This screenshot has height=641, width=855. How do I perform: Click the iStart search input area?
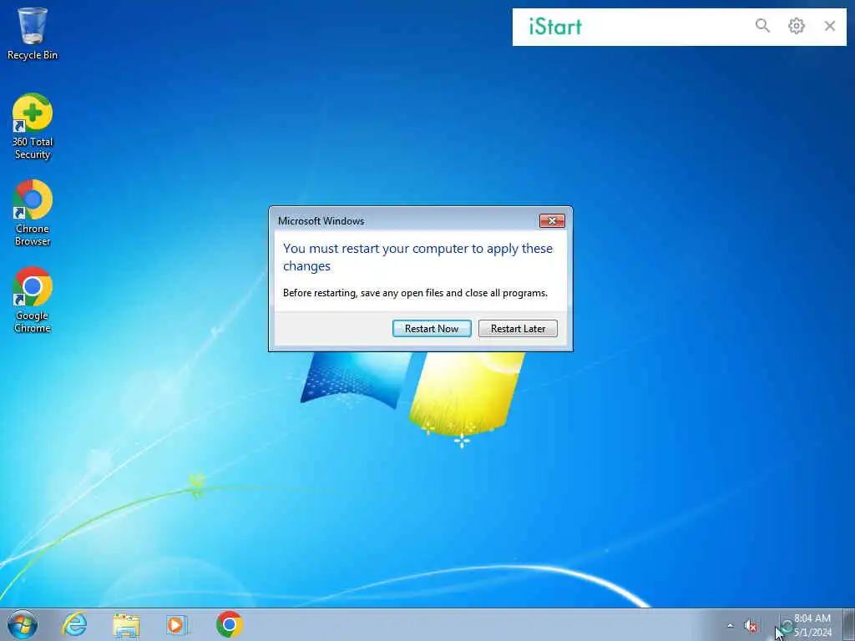coord(666,27)
